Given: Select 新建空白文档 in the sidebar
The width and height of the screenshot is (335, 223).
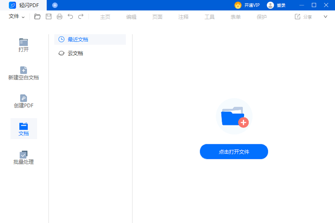Looking at the screenshot, I should click(x=23, y=73).
